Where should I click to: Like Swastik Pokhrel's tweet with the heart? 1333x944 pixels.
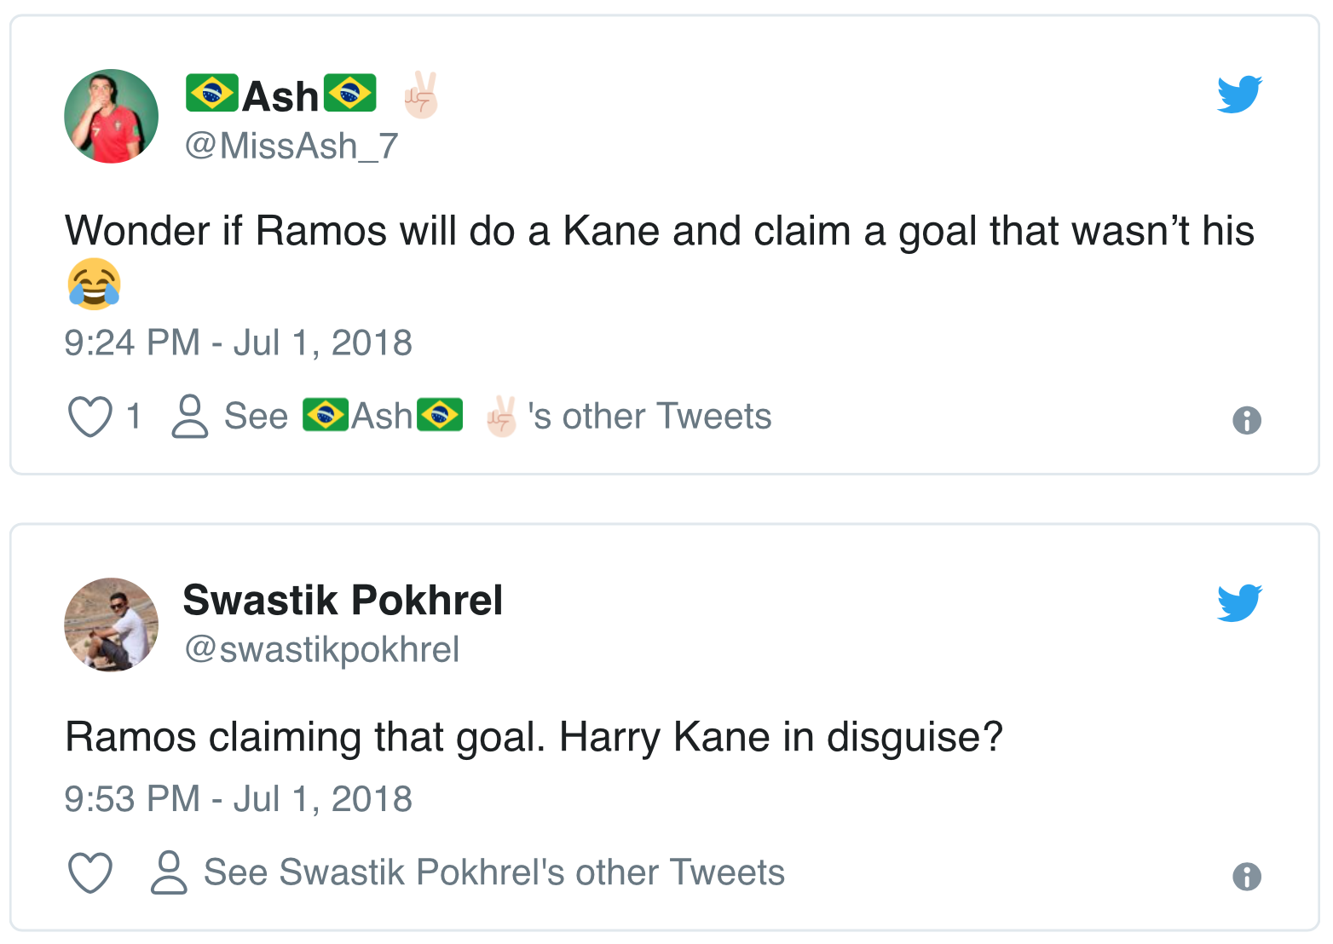click(x=90, y=873)
